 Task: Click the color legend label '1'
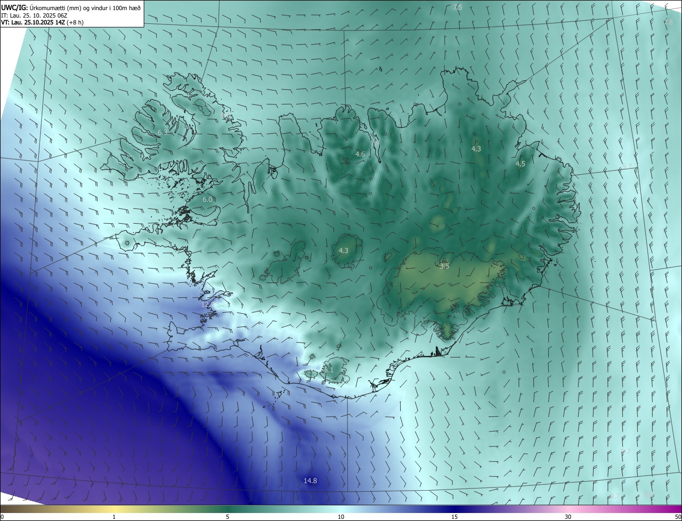[114, 517]
